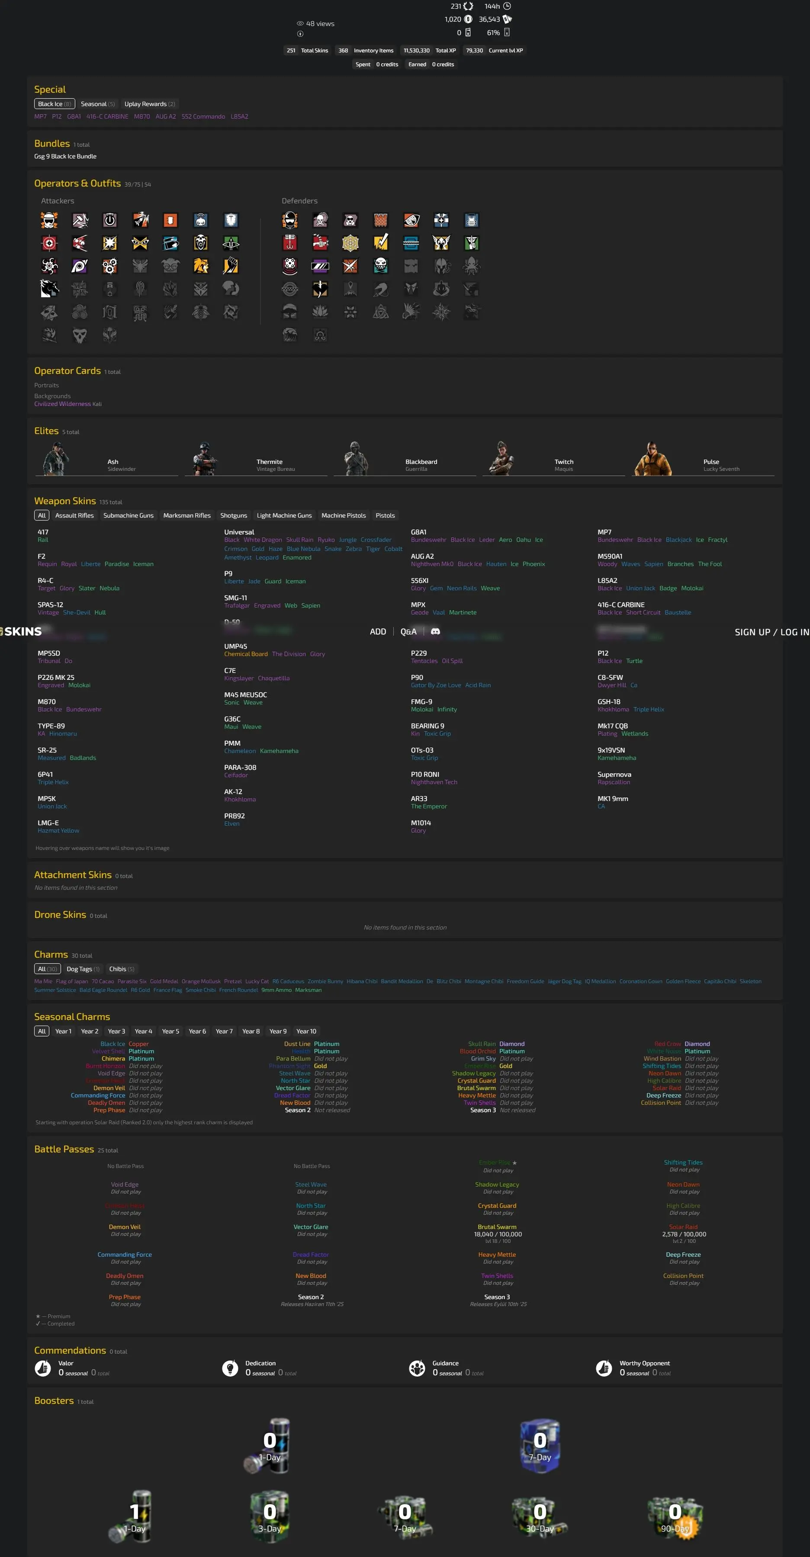Show Uplay Rewards in the Special section
810x1557 pixels.
click(149, 104)
